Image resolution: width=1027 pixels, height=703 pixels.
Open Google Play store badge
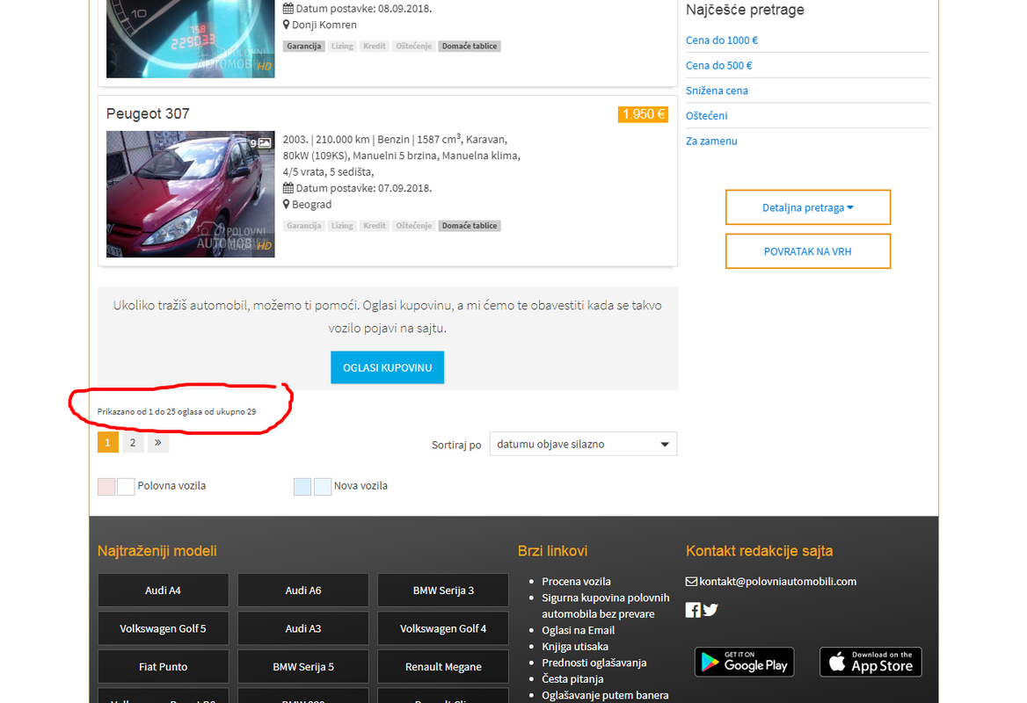click(x=744, y=662)
